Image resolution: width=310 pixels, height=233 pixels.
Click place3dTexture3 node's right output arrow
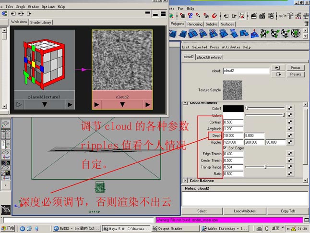click(70, 105)
